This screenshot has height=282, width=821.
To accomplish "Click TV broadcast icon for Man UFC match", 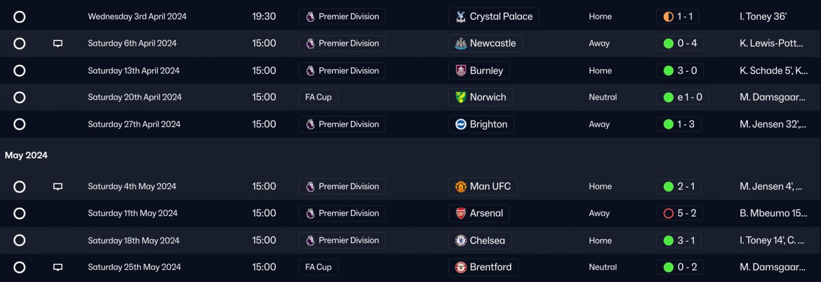I will click(58, 187).
